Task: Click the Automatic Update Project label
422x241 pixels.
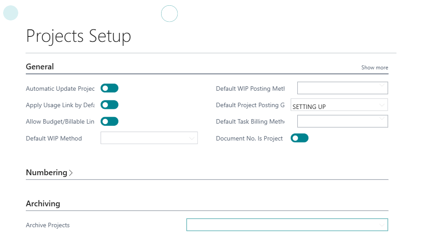Action: [x=60, y=88]
